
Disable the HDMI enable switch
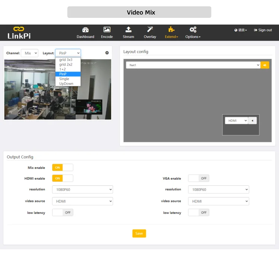pos(62,179)
